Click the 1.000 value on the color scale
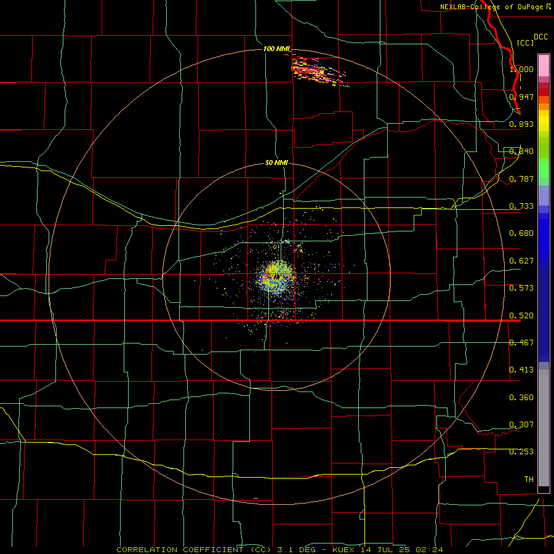 point(521,69)
